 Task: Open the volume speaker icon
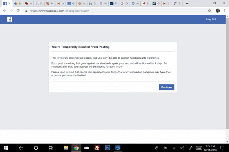pos(182,148)
